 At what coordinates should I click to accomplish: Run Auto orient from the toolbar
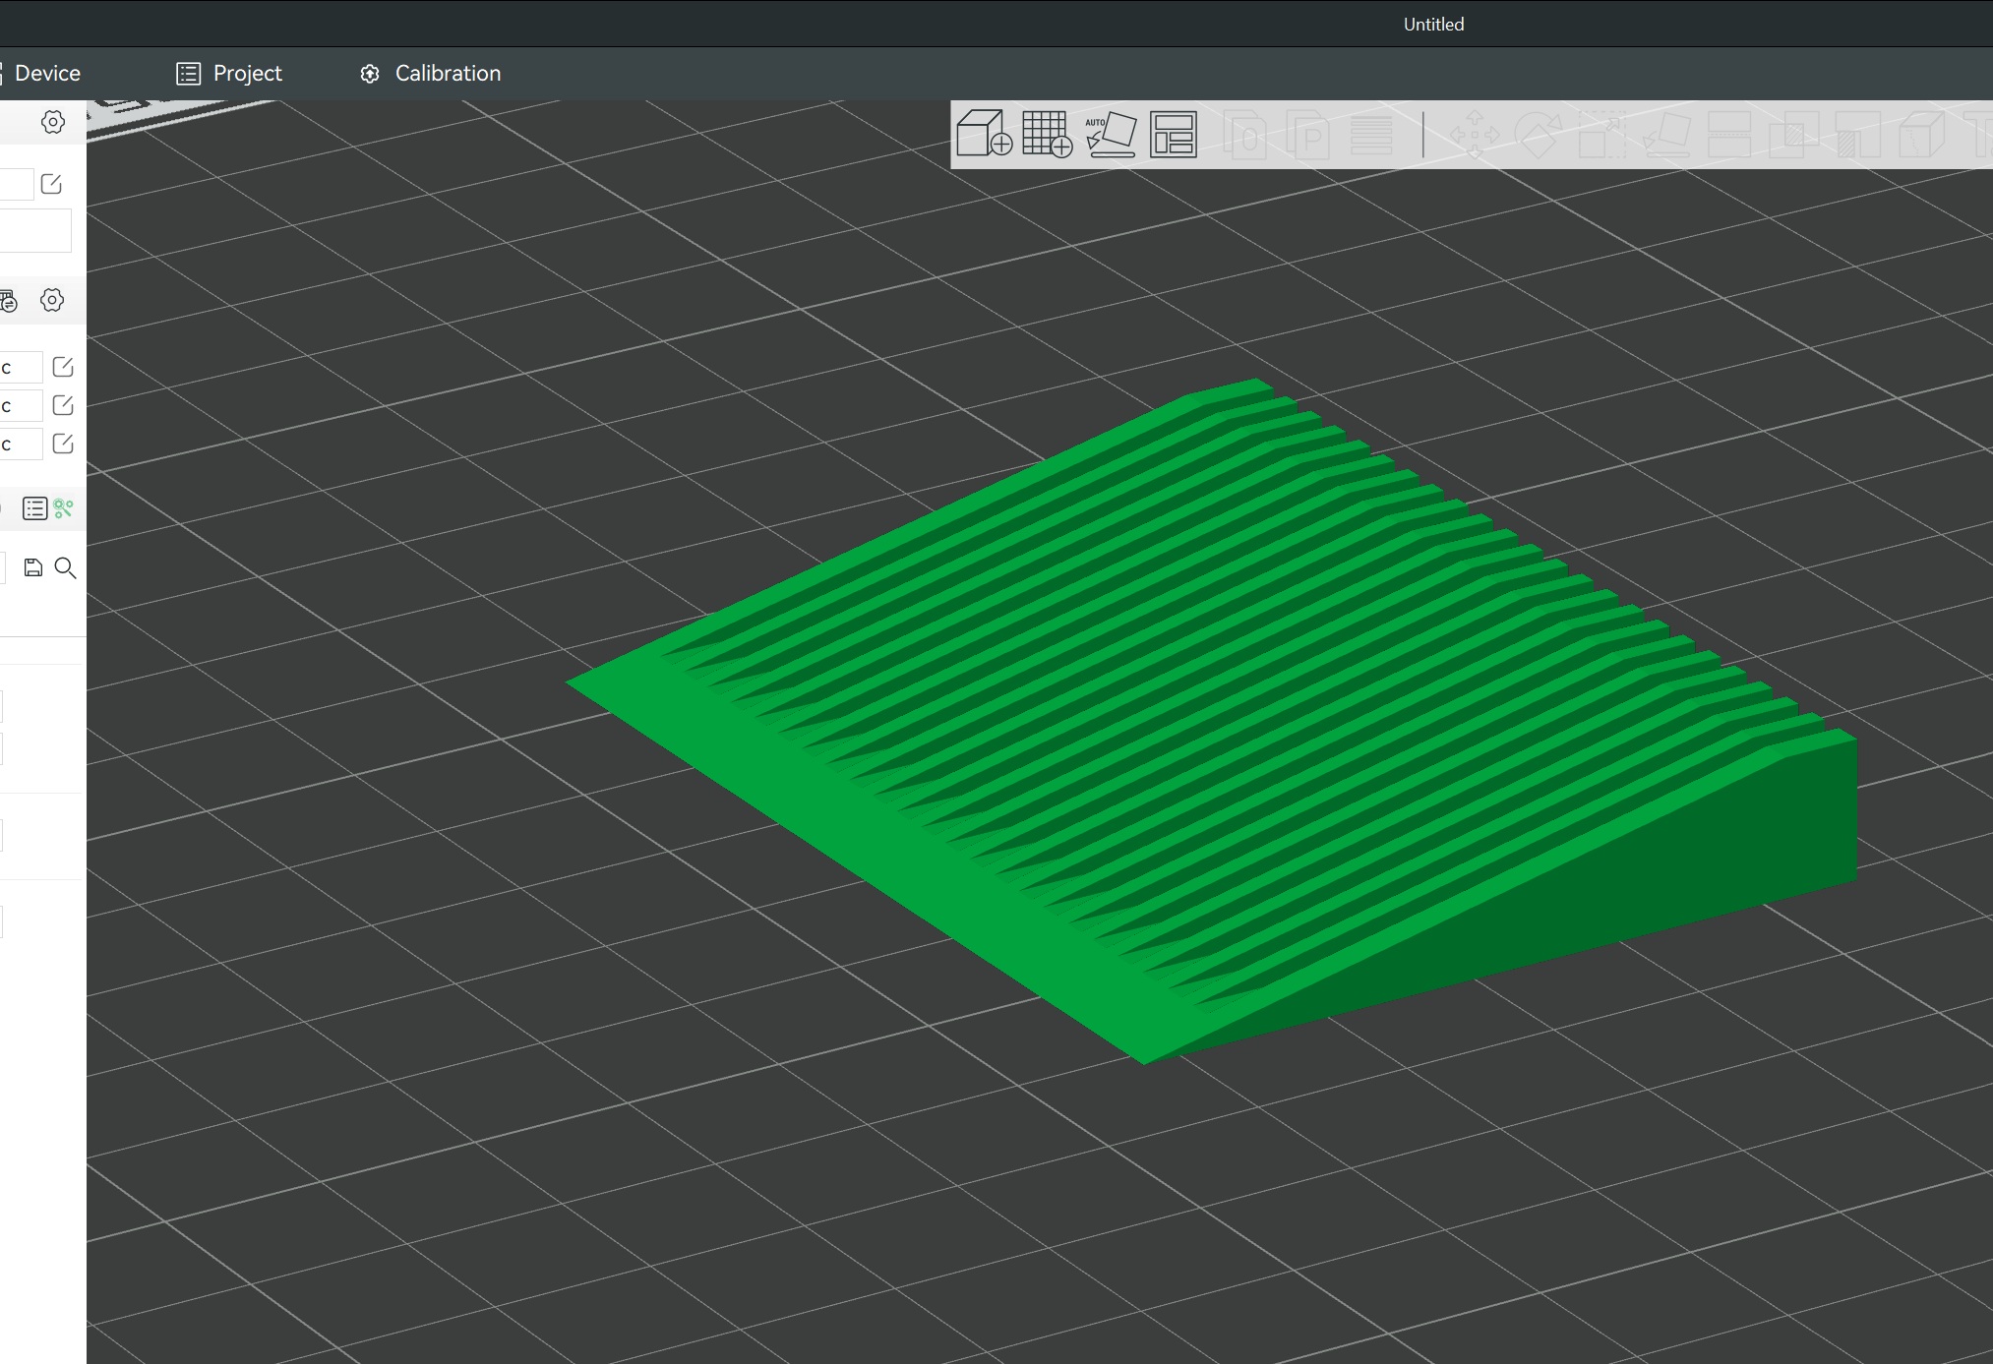pos(1111,134)
